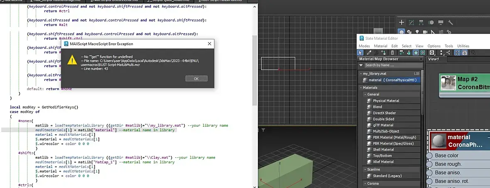Select Double Sided material in browser
The image size is (490, 188).
pyautogui.click(x=393, y=119)
